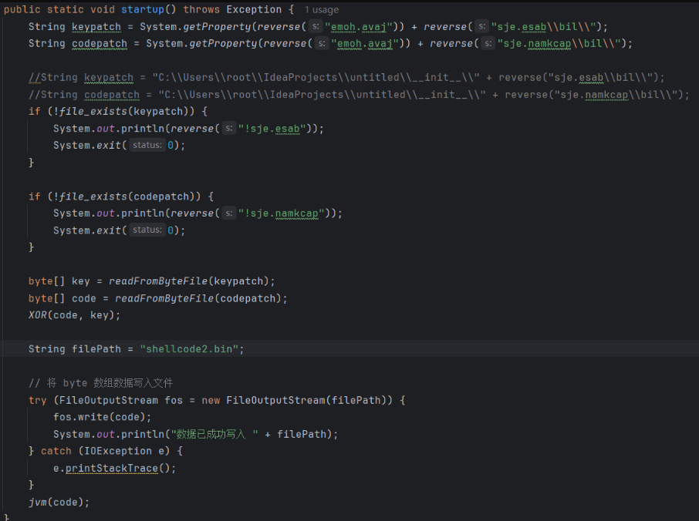Click getProperty on the codepatch declaration line

tap(223, 44)
